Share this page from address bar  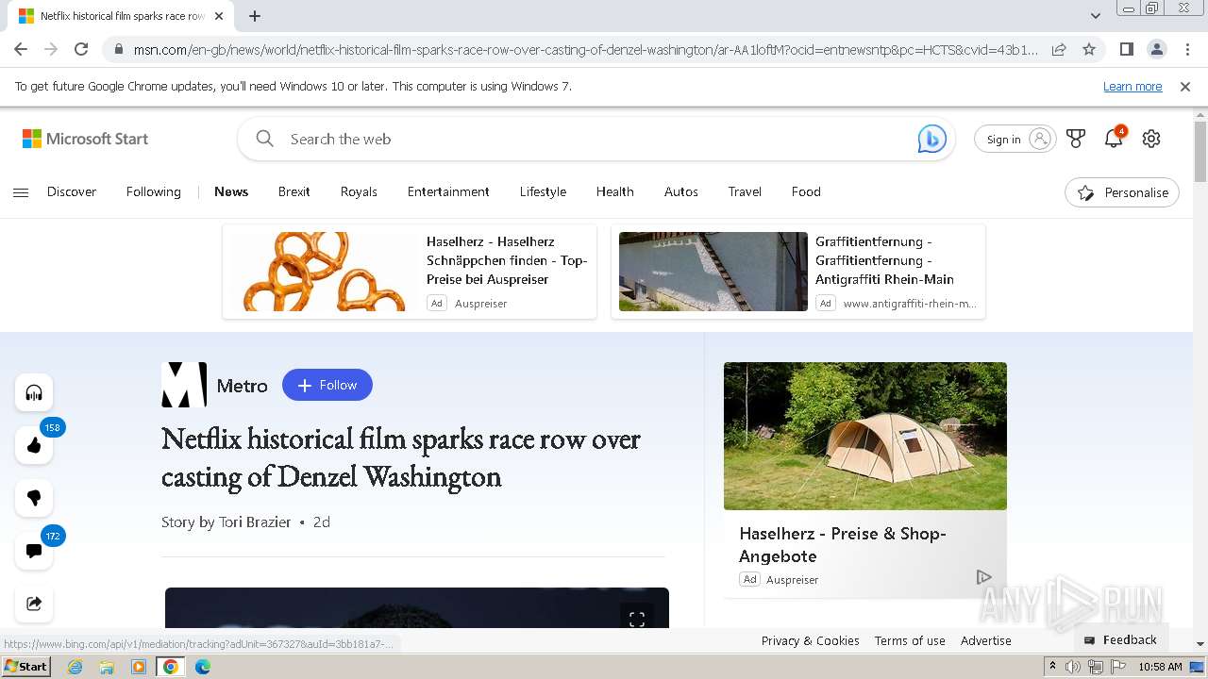[1059, 49]
